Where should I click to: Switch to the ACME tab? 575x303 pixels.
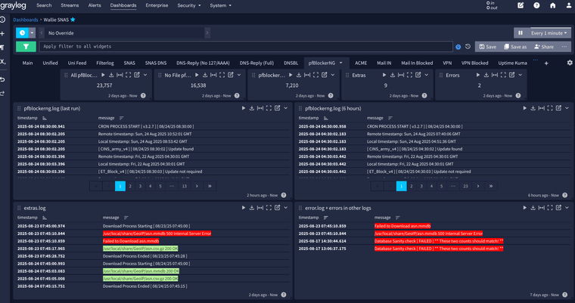[361, 63]
